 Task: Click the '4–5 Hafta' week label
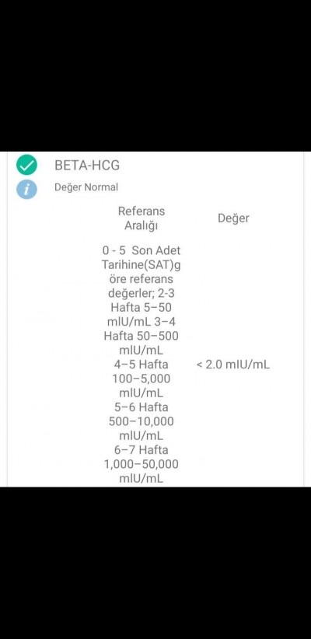141,365
